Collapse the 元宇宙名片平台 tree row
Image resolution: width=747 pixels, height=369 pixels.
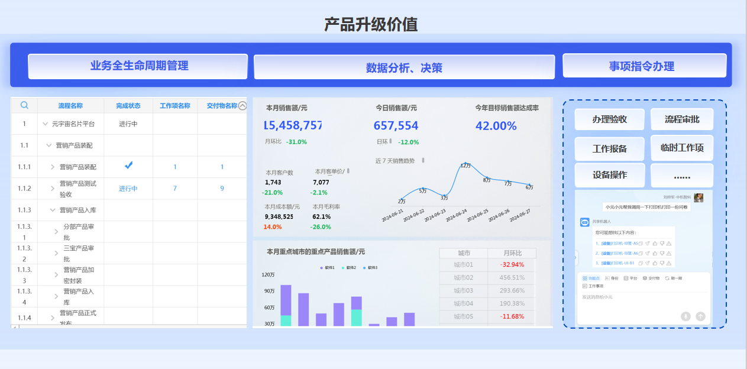click(45, 124)
